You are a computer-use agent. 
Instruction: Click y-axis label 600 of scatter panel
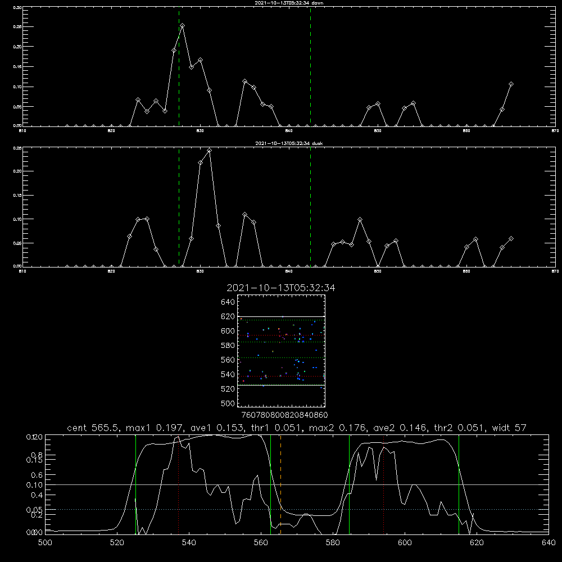pyautogui.click(x=228, y=331)
